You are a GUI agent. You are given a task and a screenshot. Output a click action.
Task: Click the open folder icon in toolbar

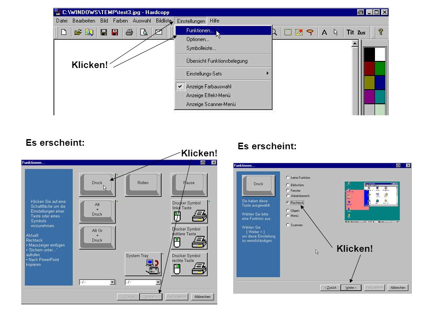coord(78,32)
